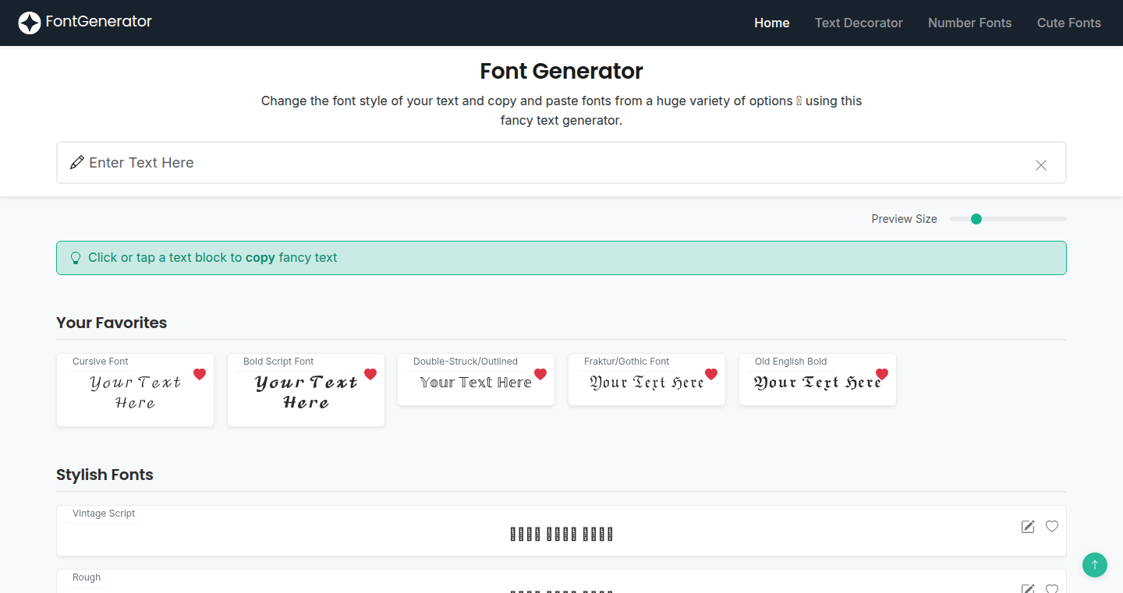Click the Font Generator page title
Viewport: 1123px width, 593px height.
click(561, 71)
